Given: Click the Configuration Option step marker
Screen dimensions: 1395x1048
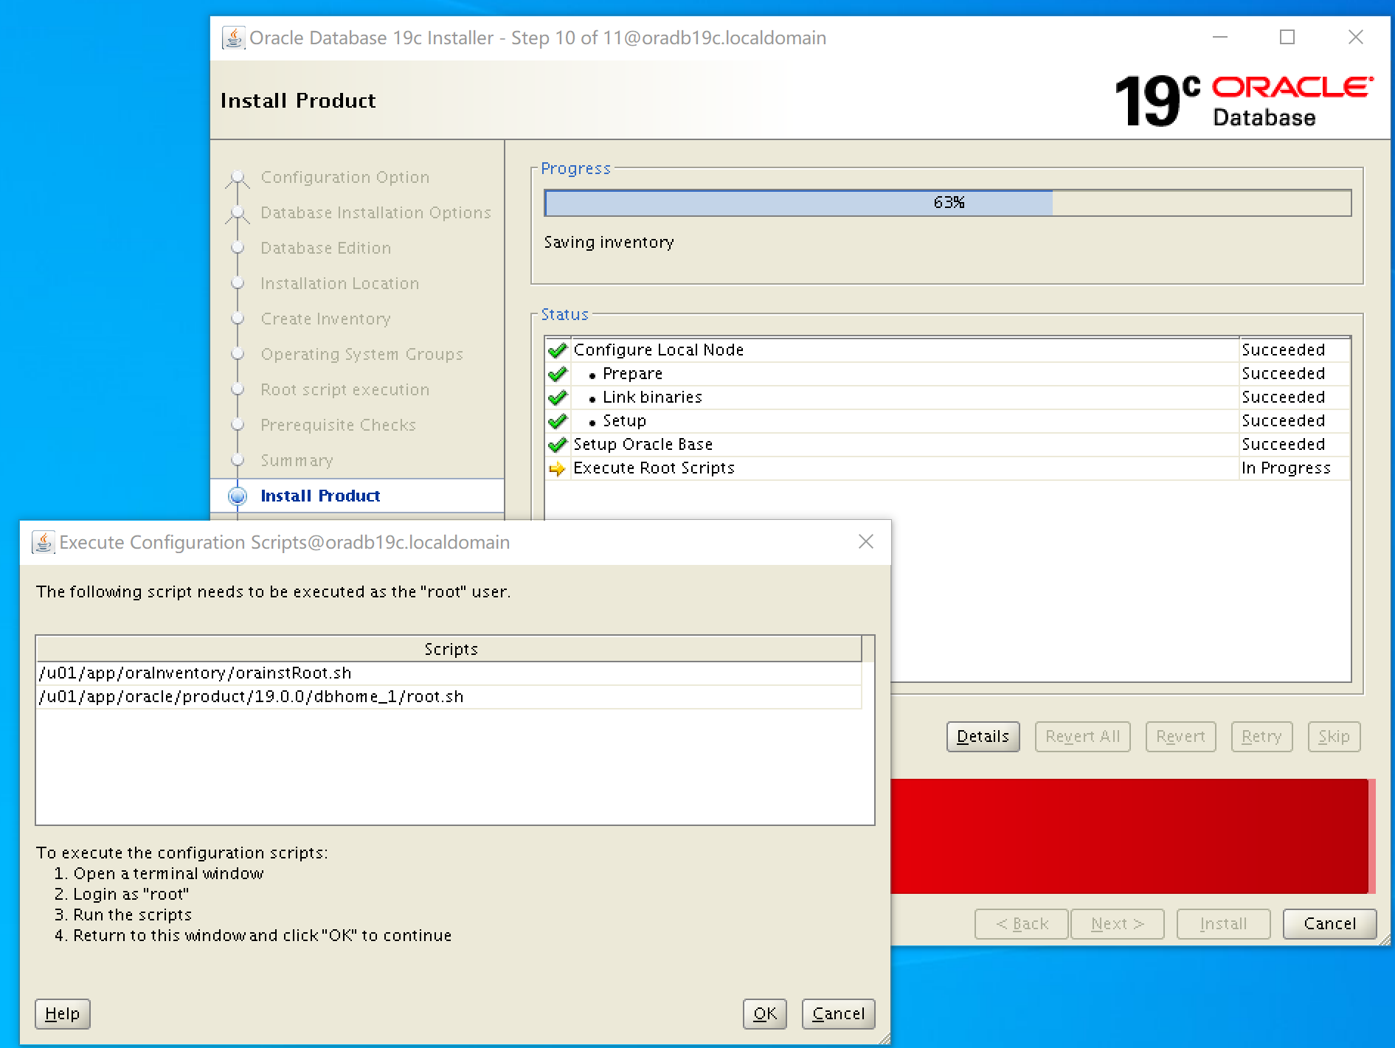Looking at the screenshot, I should [238, 177].
